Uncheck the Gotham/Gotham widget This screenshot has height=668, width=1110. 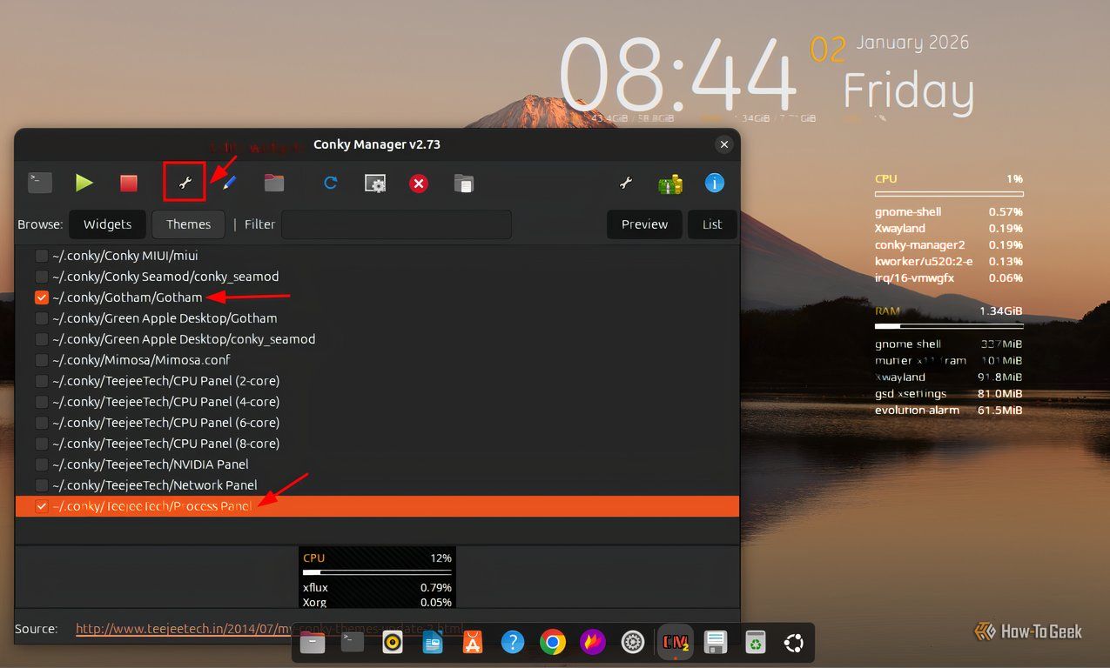41,297
